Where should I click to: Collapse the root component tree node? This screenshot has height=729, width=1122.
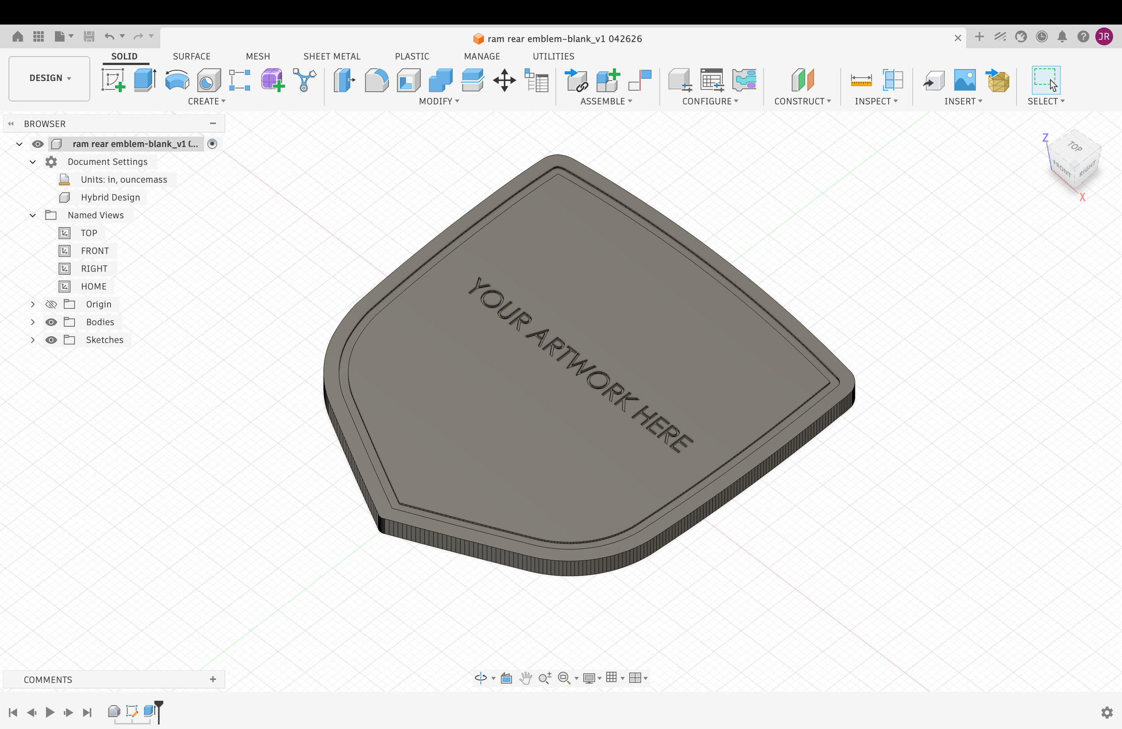[19, 144]
